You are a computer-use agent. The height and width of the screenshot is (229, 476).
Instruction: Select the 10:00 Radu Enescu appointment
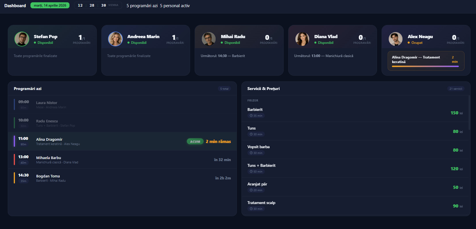(122, 123)
